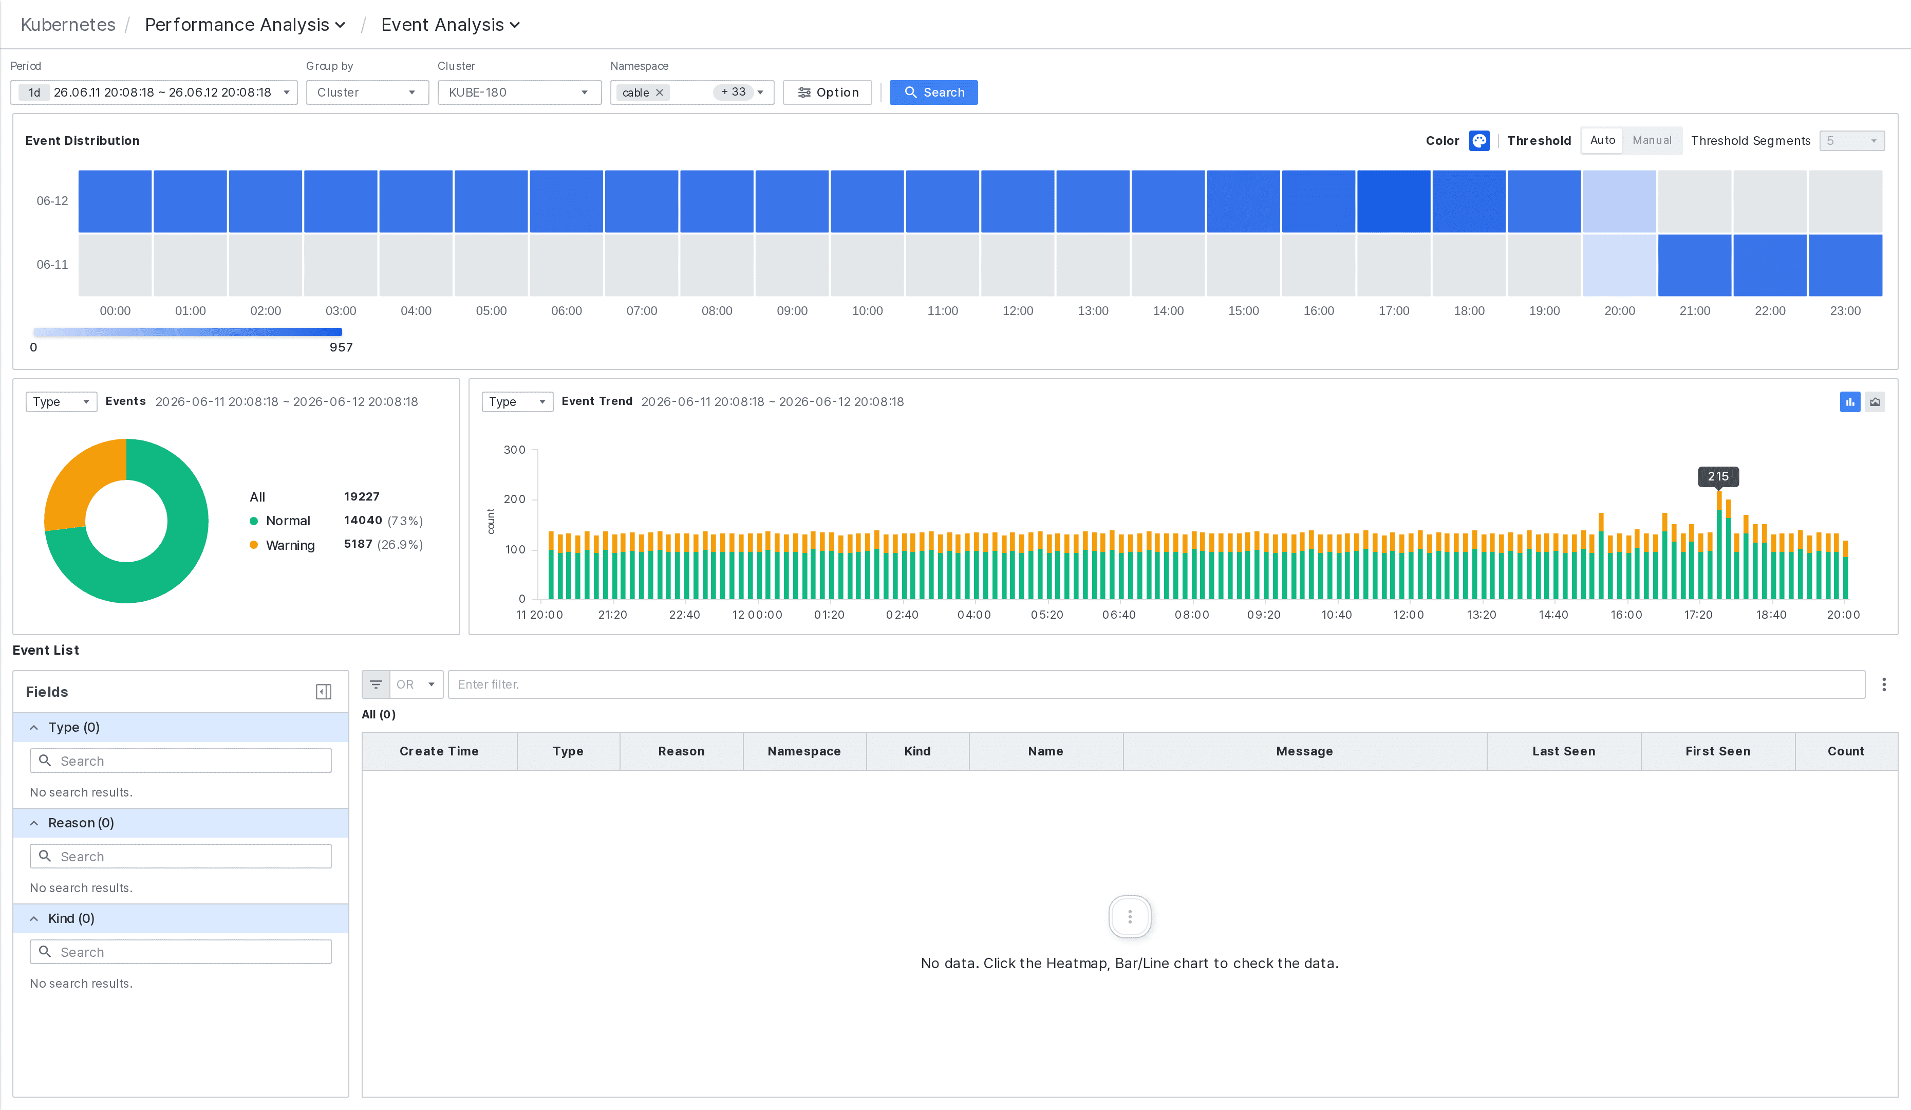
Task: Click the Normal legend entry
Action: (x=280, y=521)
